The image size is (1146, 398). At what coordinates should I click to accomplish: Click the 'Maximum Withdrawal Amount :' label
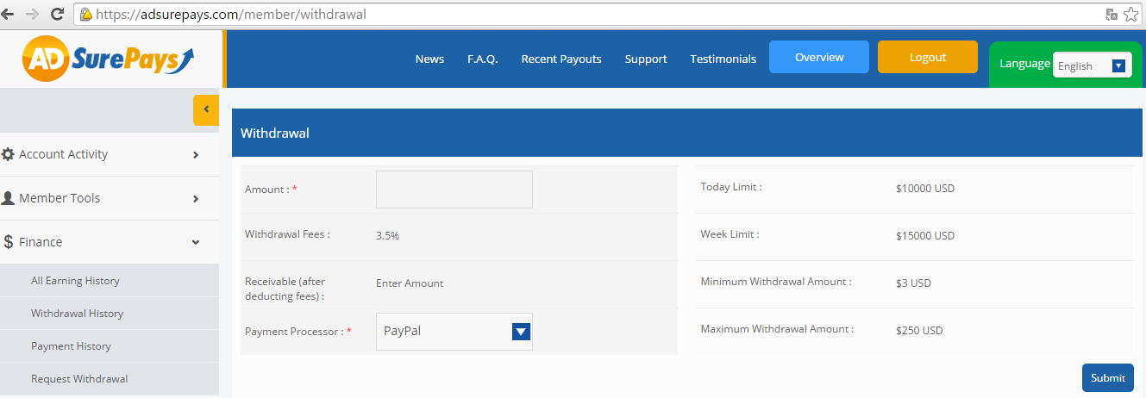[778, 329]
